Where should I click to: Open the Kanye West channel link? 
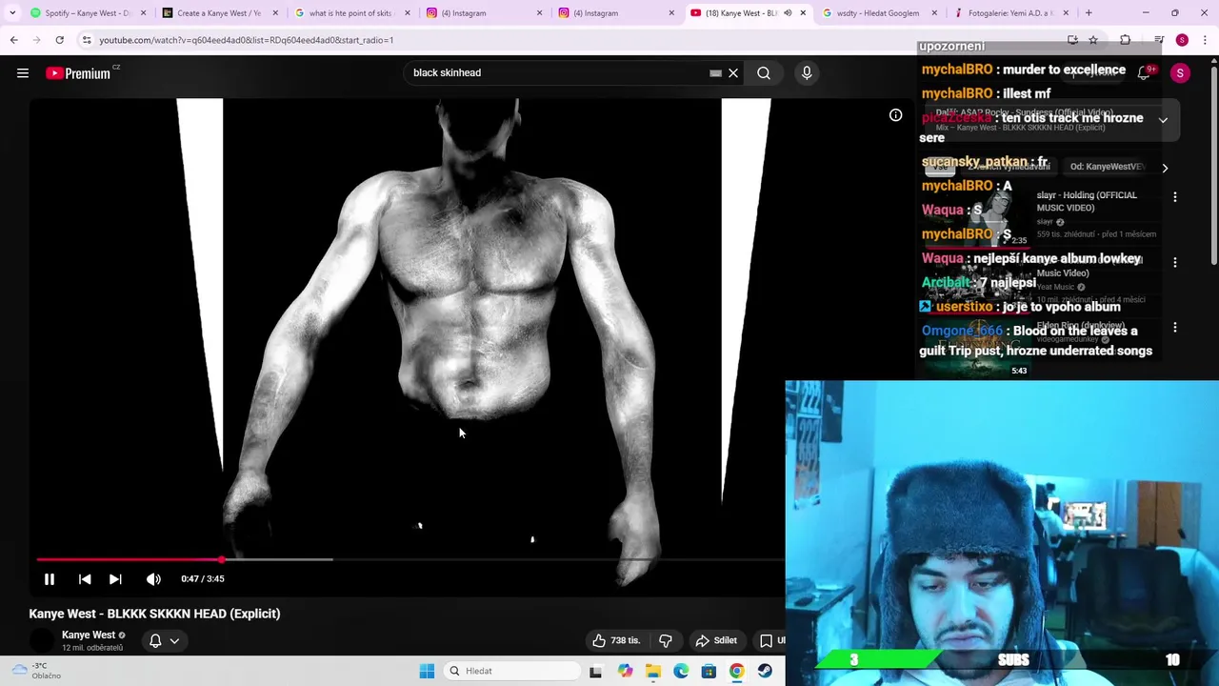(x=89, y=636)
